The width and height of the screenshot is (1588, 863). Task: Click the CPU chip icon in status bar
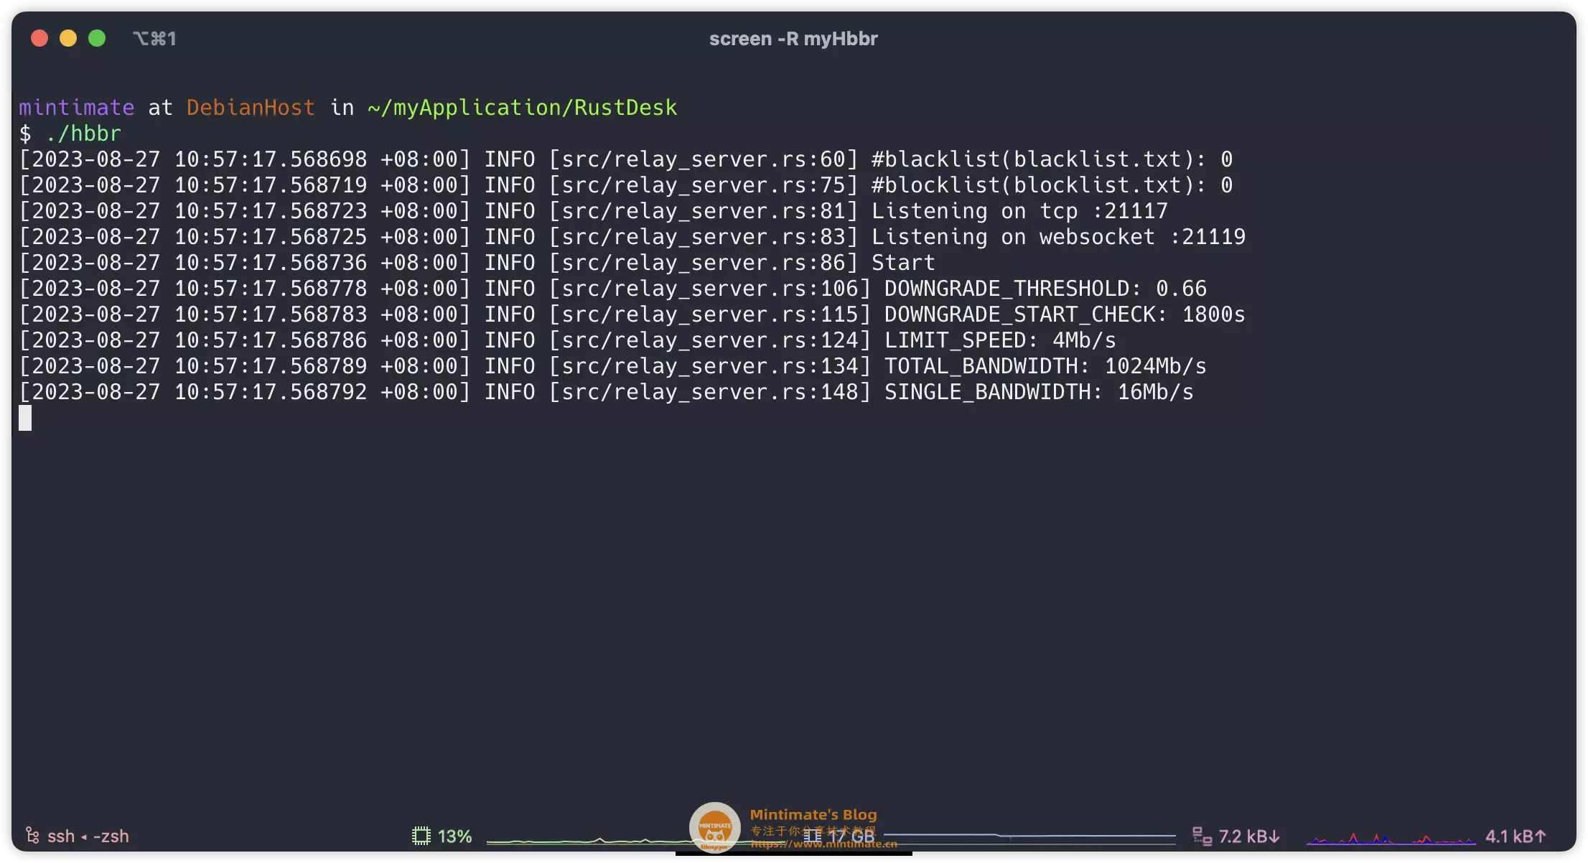tap(421, 836)
